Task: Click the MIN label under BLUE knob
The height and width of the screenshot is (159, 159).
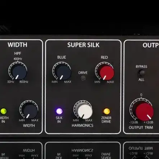Action: coord(55,82)
